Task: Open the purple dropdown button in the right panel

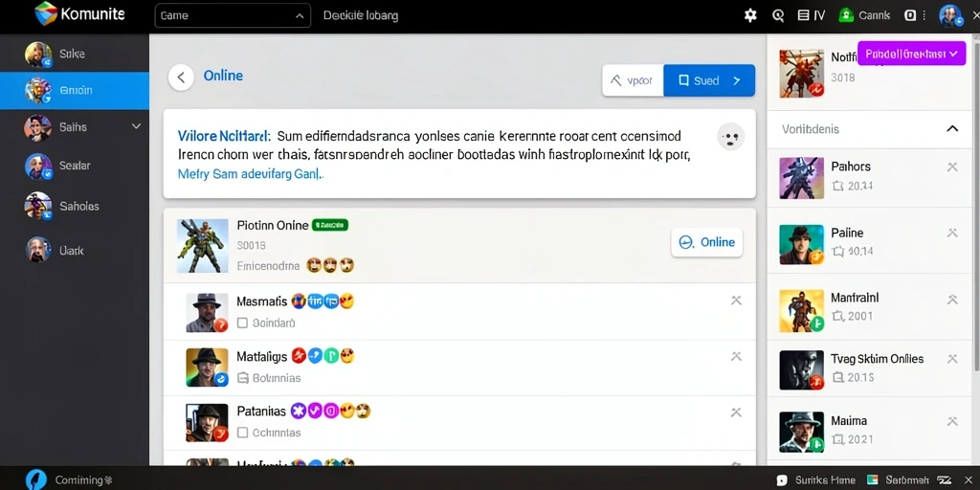Action: pos(911,54)
